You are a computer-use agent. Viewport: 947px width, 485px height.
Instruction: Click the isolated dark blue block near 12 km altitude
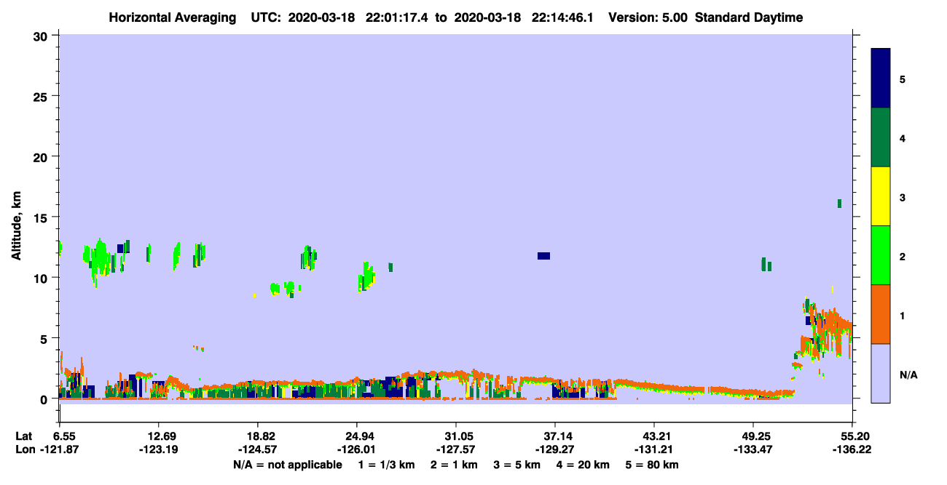click(x=543, y=255)
